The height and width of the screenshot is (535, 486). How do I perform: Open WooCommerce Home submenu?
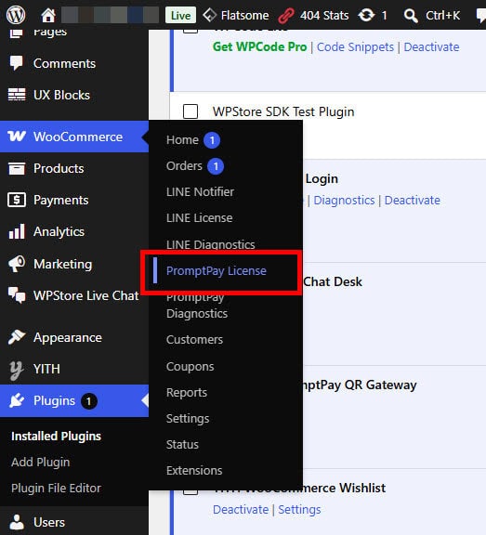pos(182,140)
